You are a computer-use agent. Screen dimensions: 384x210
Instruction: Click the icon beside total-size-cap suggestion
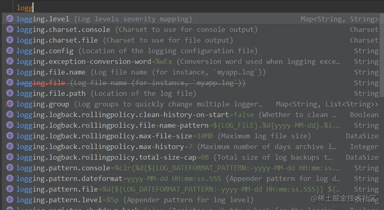(9, 157)
